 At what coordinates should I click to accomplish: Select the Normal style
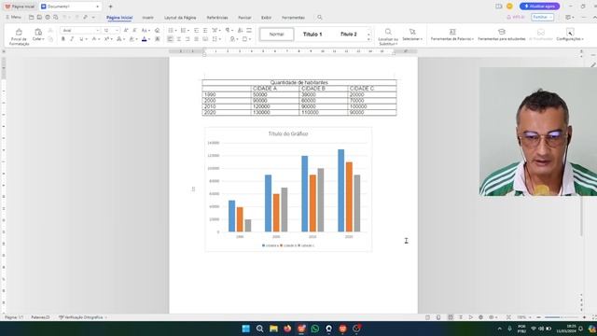pyautogui.click(x=277, y=35)
